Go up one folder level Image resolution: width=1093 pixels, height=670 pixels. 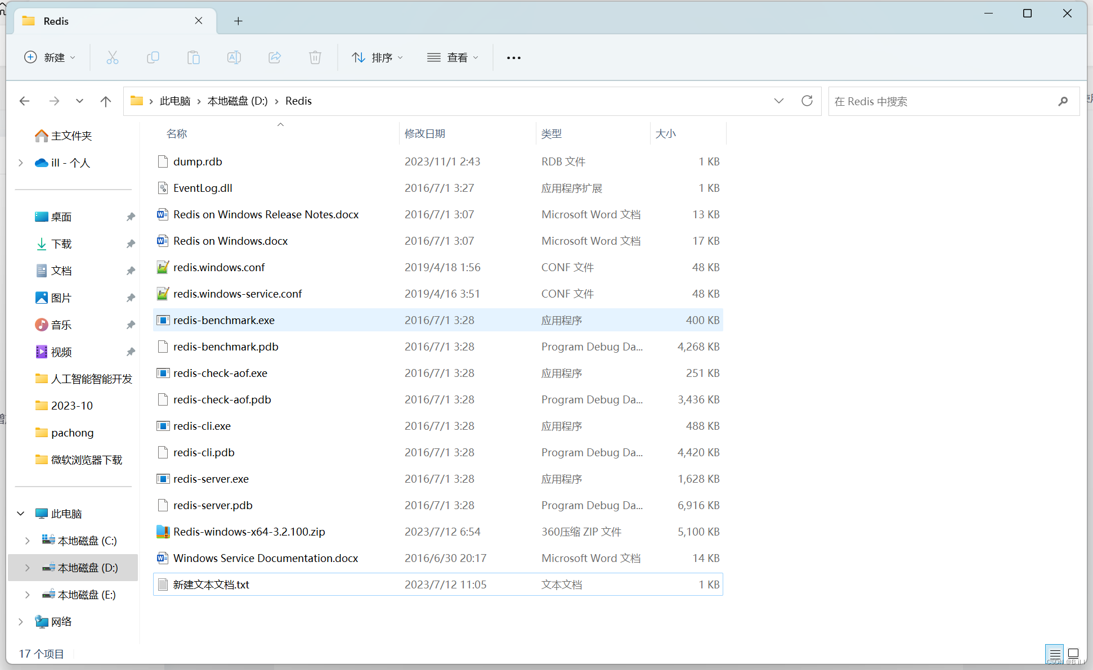coord(105,101)
